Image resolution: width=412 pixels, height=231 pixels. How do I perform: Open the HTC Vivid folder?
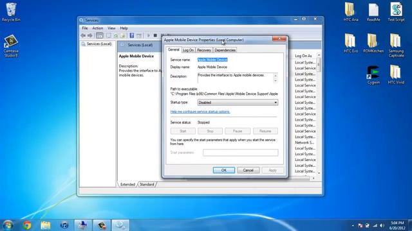click(397, 75)
